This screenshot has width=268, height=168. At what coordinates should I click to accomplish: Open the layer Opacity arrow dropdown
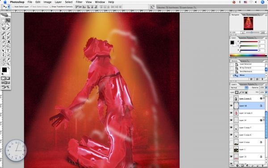click(266, 88)
